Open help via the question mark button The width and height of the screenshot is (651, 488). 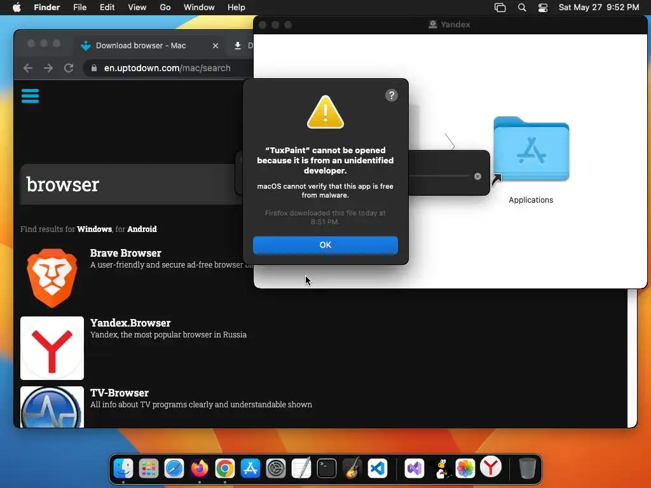click(x=391, y=95)
